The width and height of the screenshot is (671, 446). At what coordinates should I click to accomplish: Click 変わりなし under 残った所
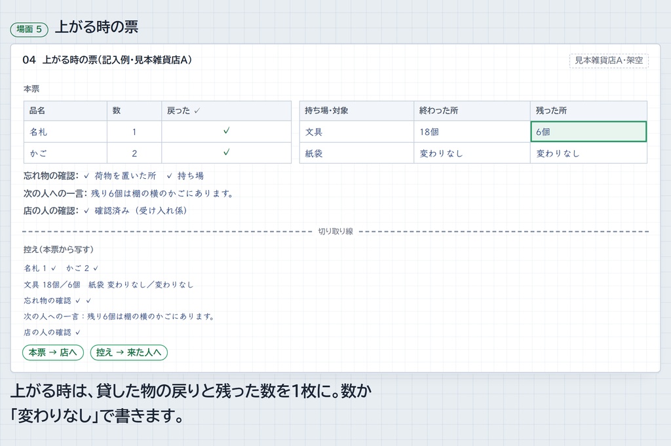(588, 153)
